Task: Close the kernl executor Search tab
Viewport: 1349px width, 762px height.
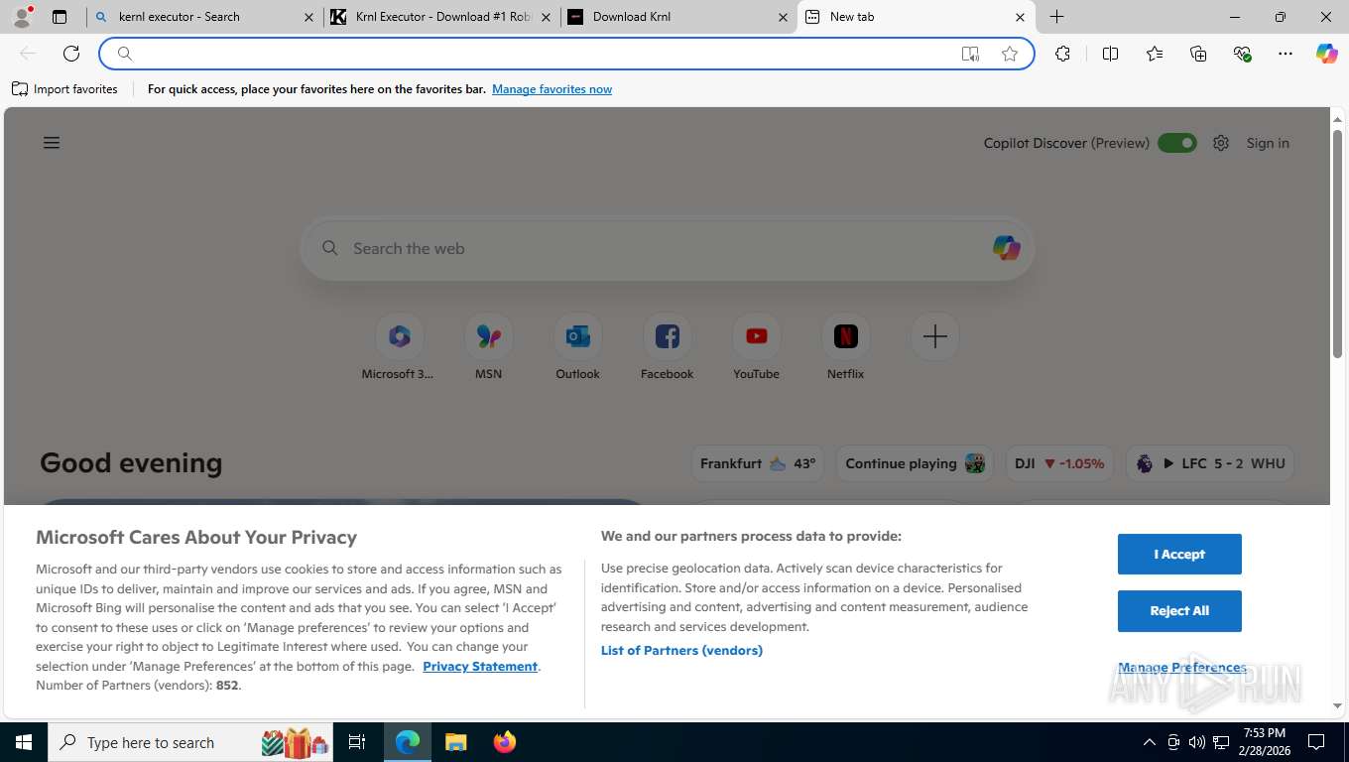Action: [308, 17]
